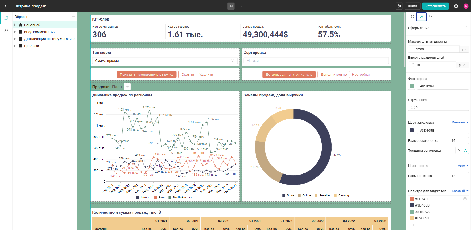Expand the Детализация по типу магазина node
Screen dimensions: 471x230
(15, 39)
